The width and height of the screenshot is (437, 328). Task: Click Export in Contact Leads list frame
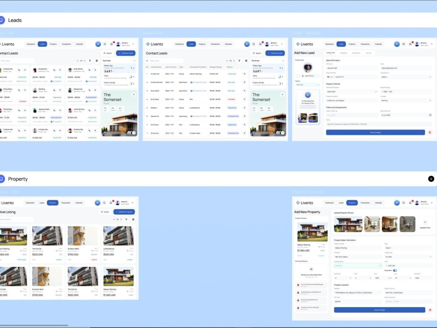(x=257, y=53)
